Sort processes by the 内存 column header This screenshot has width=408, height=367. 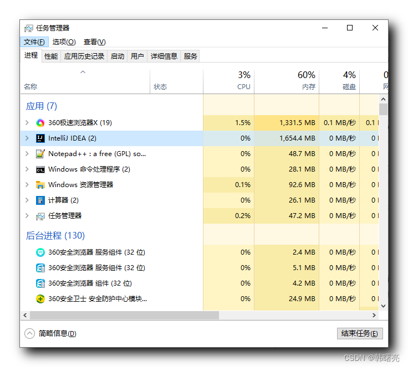[287, 81]
